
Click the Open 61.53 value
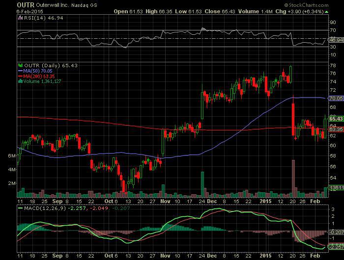pyautogui.click(x=128, y=11)
